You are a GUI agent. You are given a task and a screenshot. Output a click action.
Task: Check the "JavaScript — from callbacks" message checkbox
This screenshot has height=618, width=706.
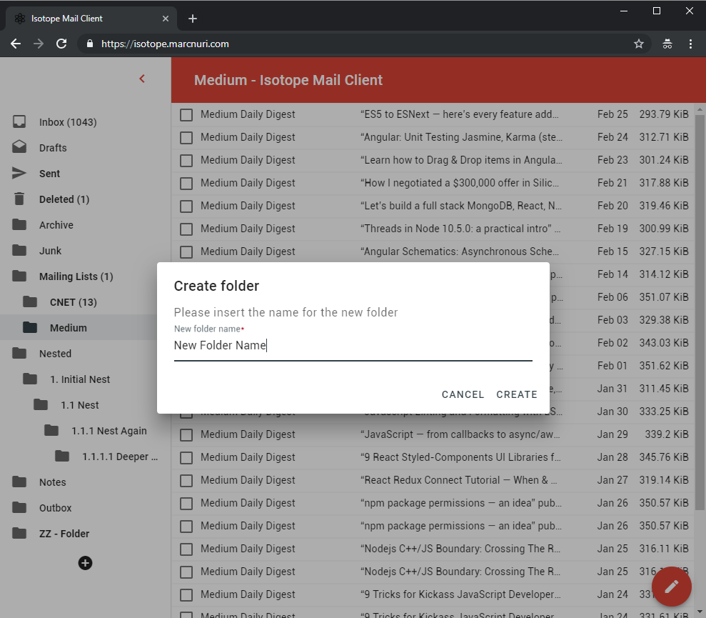coord(186,434)
